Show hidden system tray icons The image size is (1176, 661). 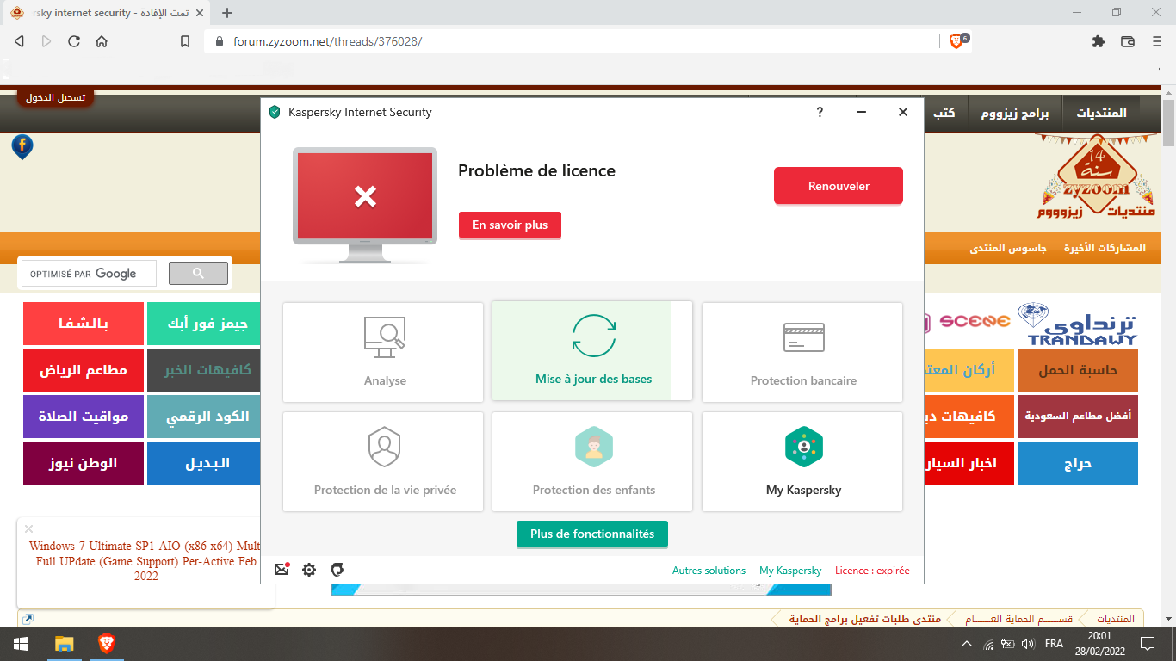point(966,644)
